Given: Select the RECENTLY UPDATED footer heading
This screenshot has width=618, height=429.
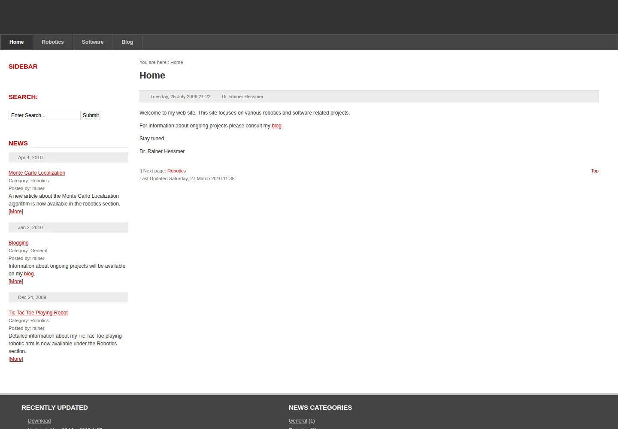Looking at the screenshot, I should (55, 408).
